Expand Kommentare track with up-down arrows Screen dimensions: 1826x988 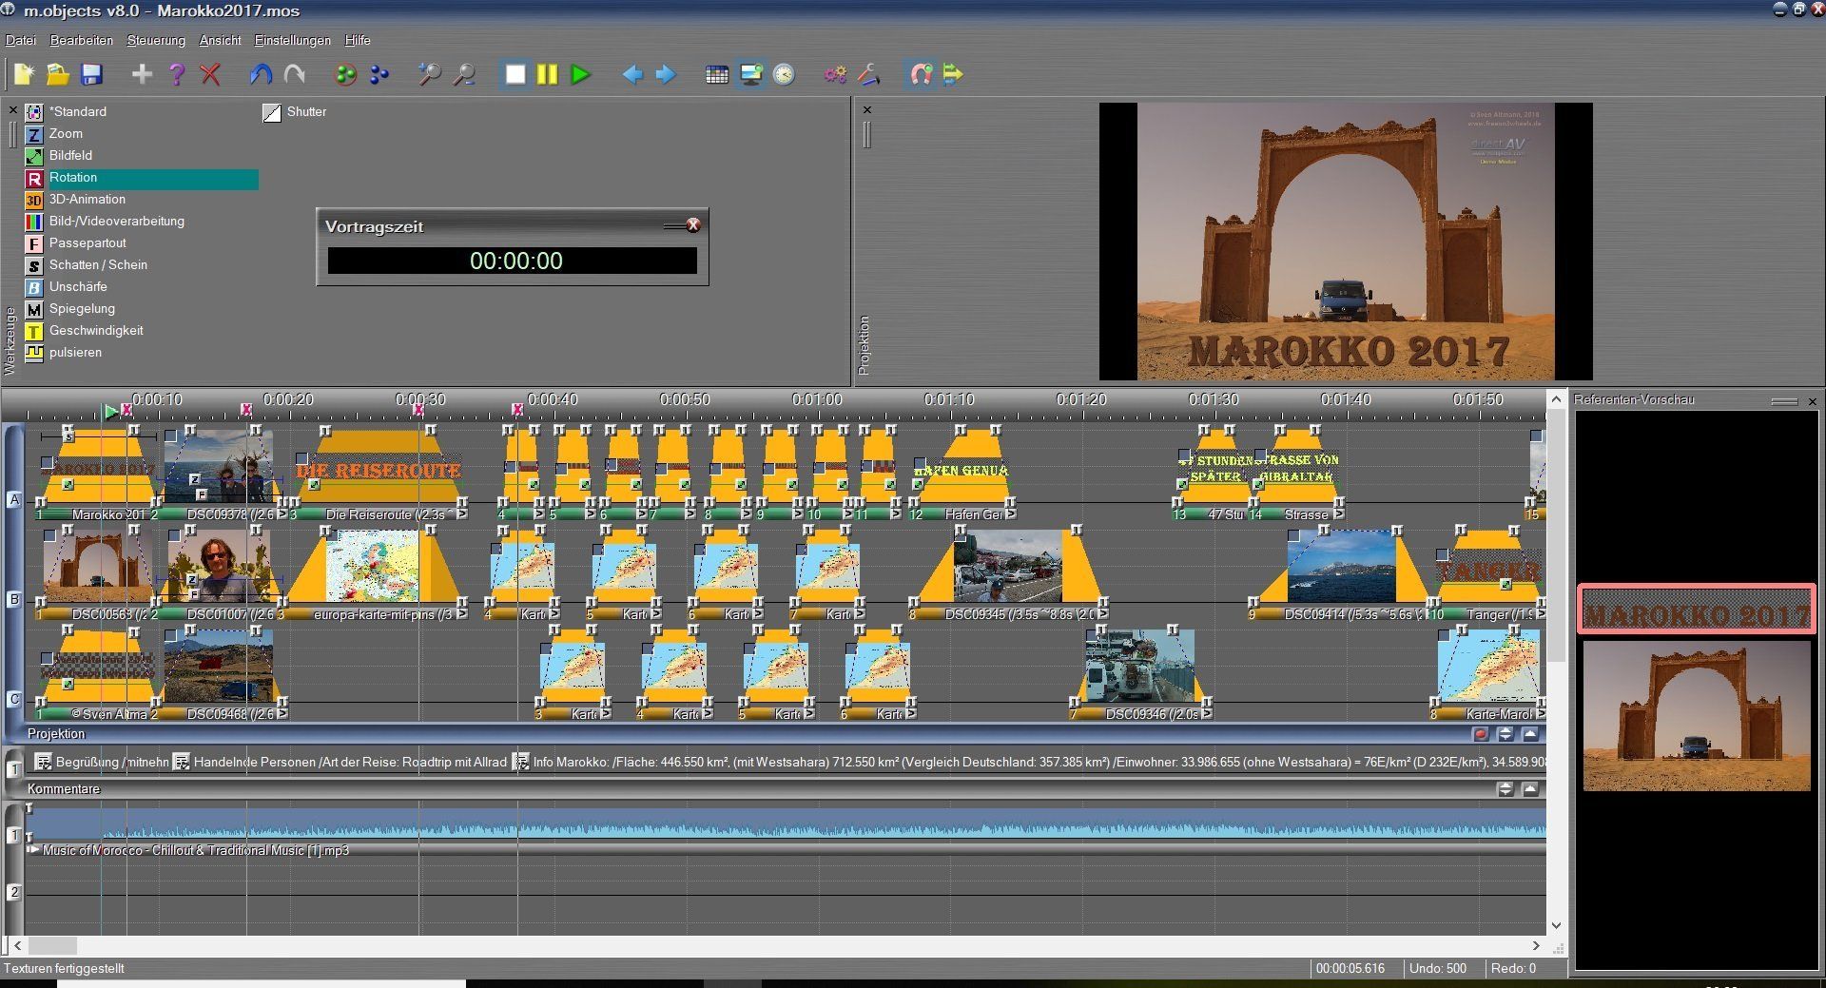pyautogui.click(x=1505, y=788)
